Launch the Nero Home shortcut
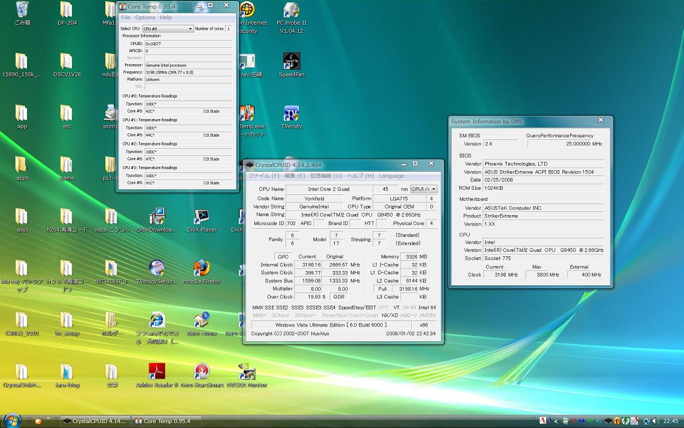 202,323
